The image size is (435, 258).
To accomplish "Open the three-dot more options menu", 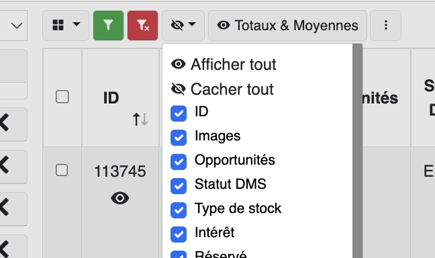I will (x=385, y=26).
